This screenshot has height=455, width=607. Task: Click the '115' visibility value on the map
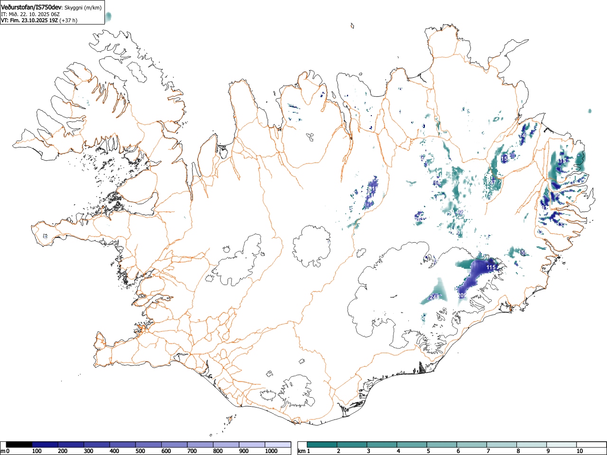click(491, 268)
